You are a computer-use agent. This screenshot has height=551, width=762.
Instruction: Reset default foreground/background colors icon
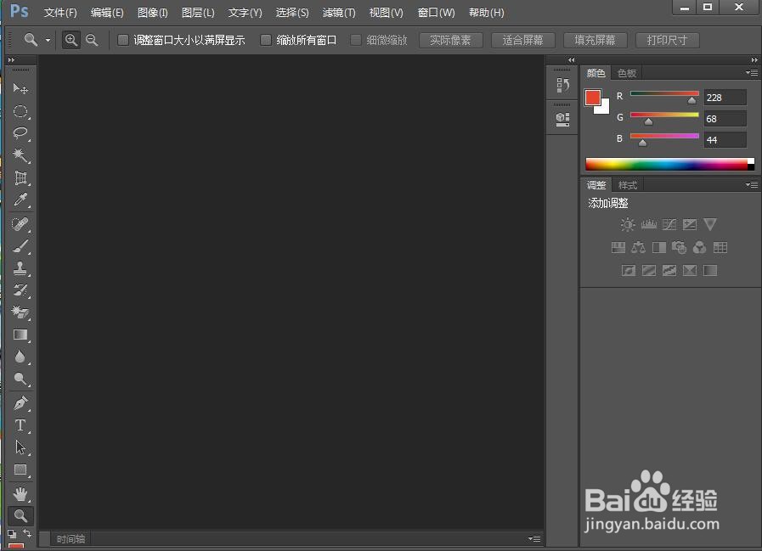coord(12,534)
